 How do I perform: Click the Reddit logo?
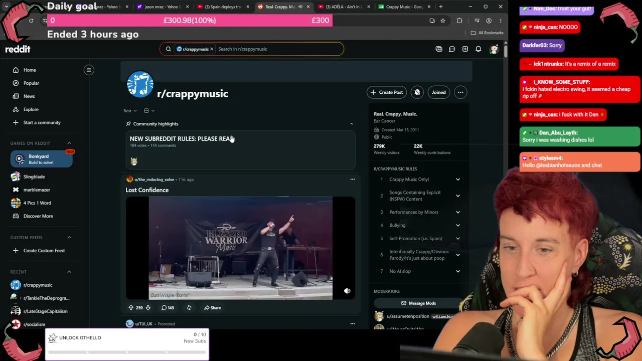18,49
